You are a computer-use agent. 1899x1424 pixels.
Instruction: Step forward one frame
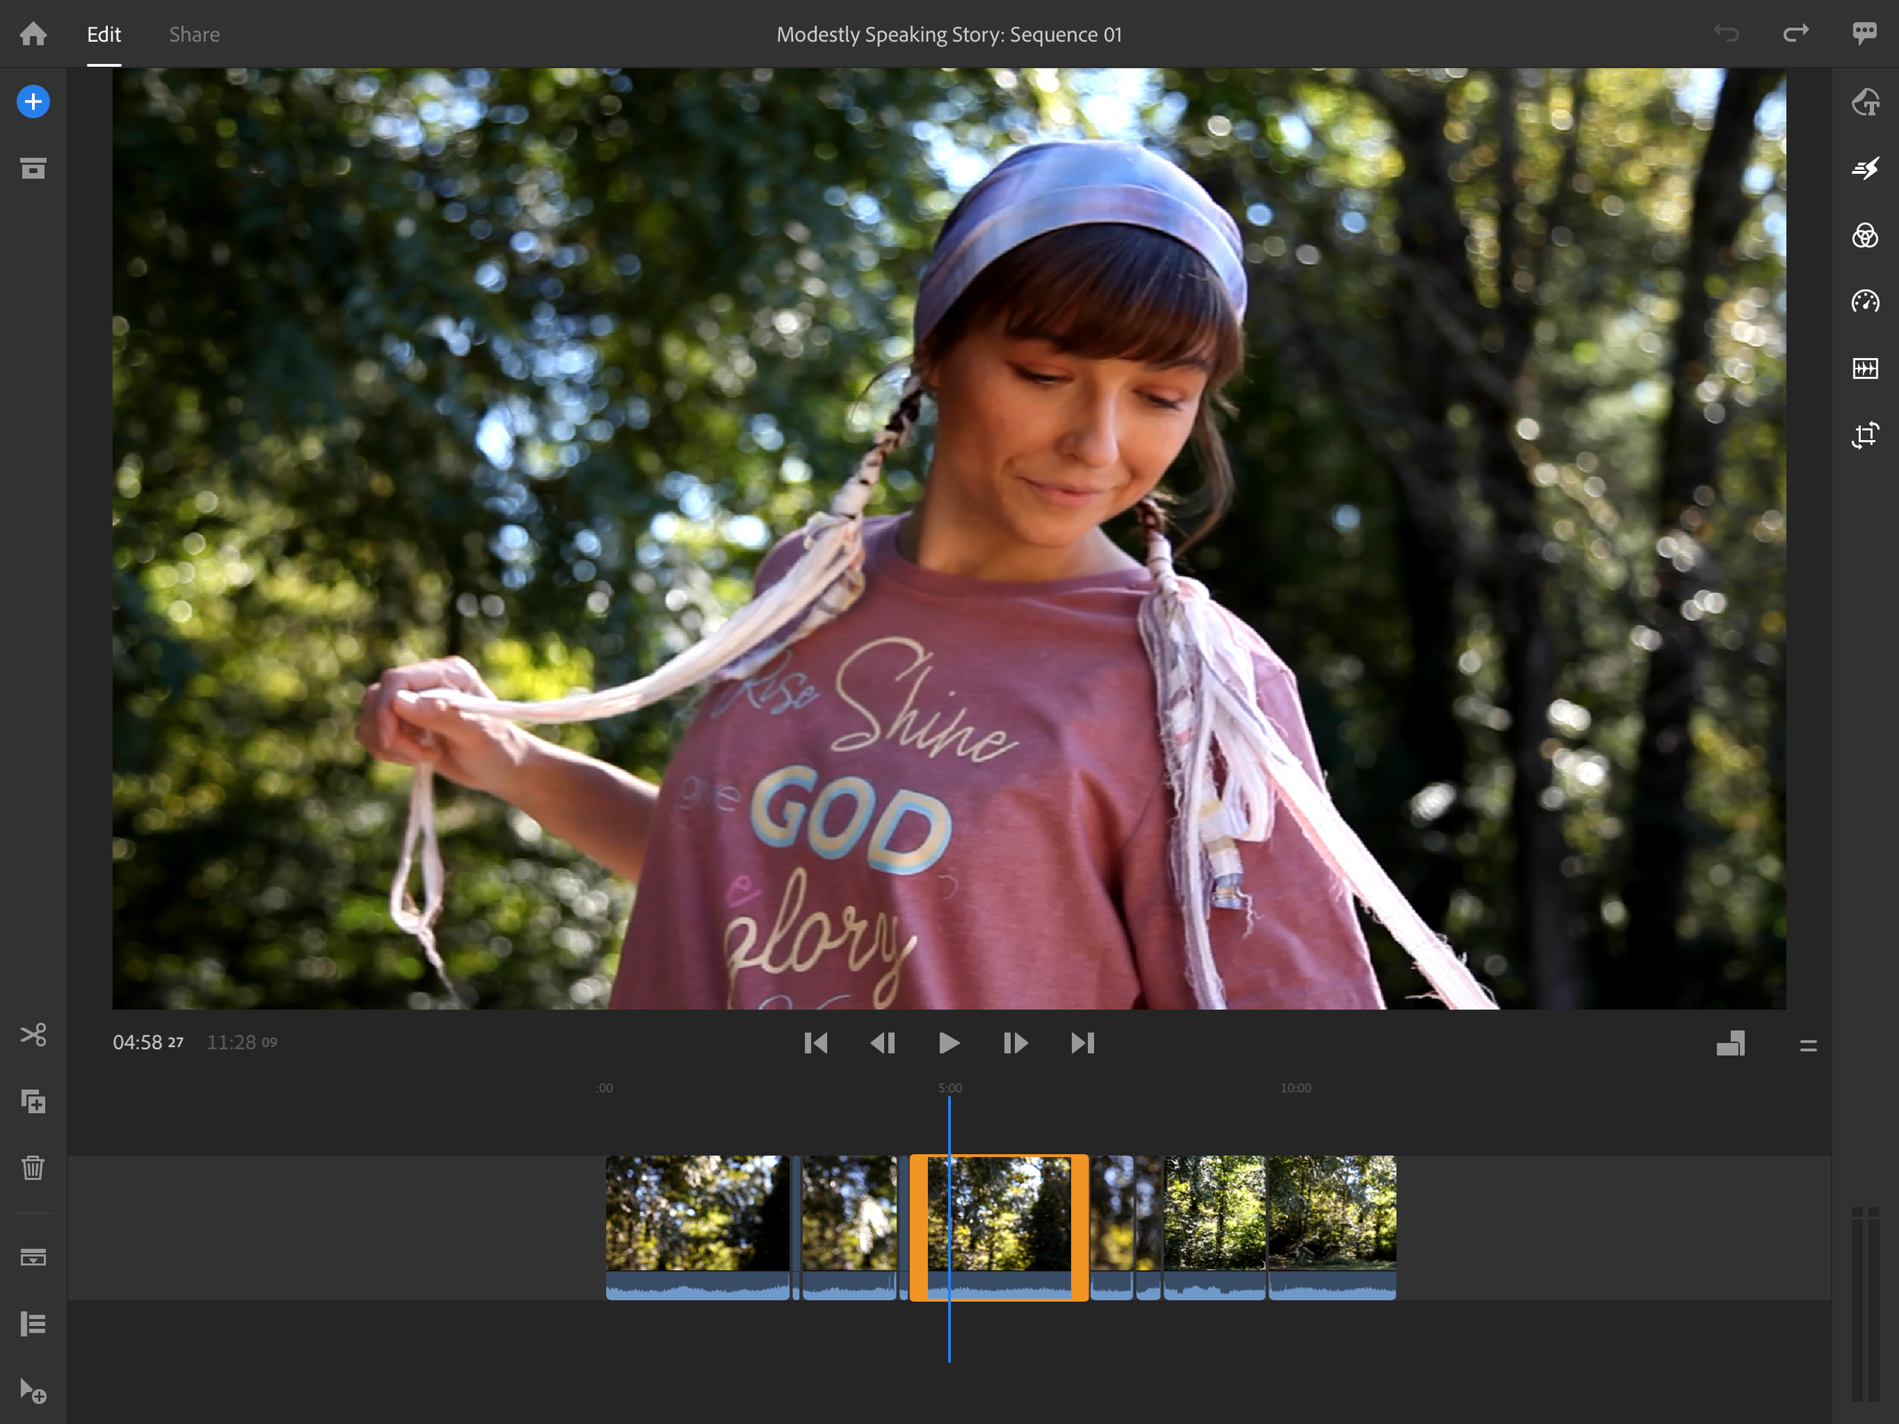click(1016, 1043)
